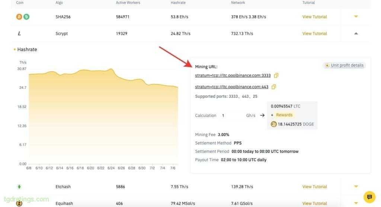This screenshot has height=207, width=381.
Task: Click the Zcash coin icon
Action: point(19,203)
